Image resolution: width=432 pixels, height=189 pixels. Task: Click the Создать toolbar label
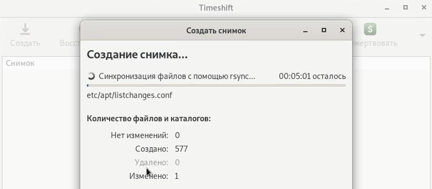(x=25, y=43)
